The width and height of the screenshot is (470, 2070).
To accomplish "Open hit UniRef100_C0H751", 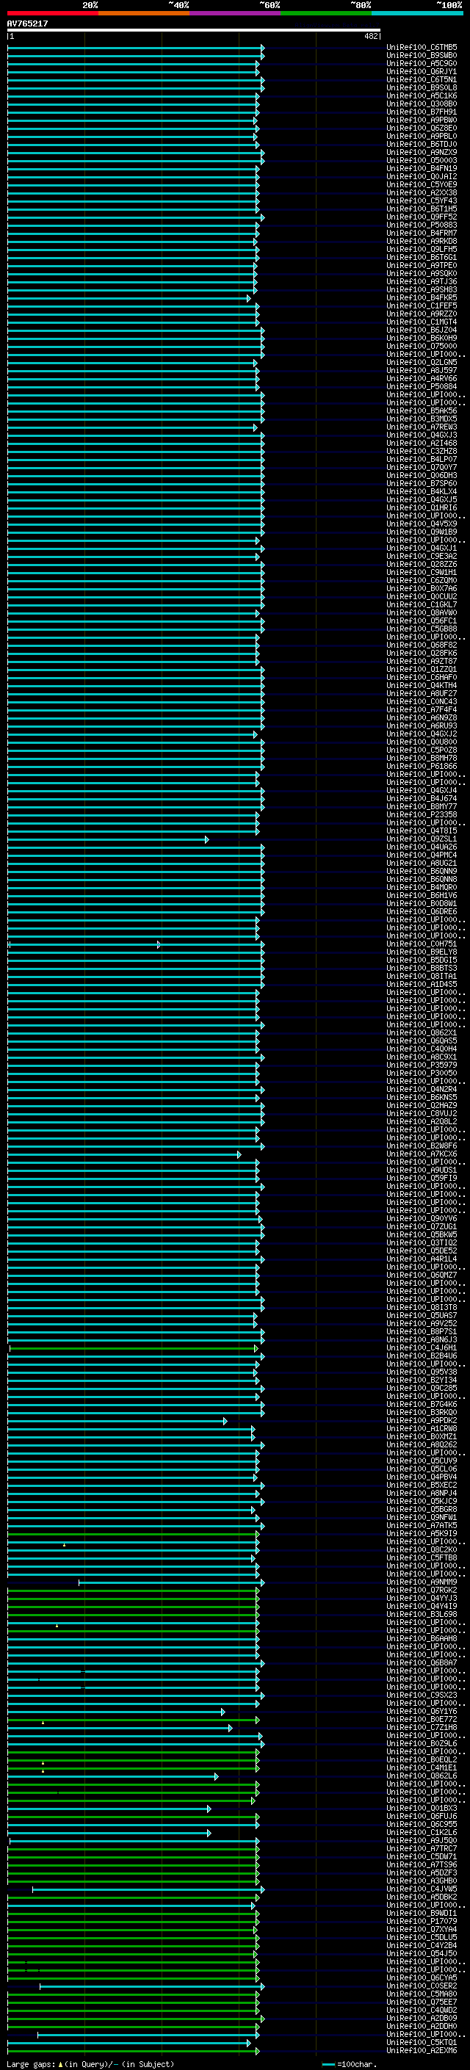I will tap(422, 944).
